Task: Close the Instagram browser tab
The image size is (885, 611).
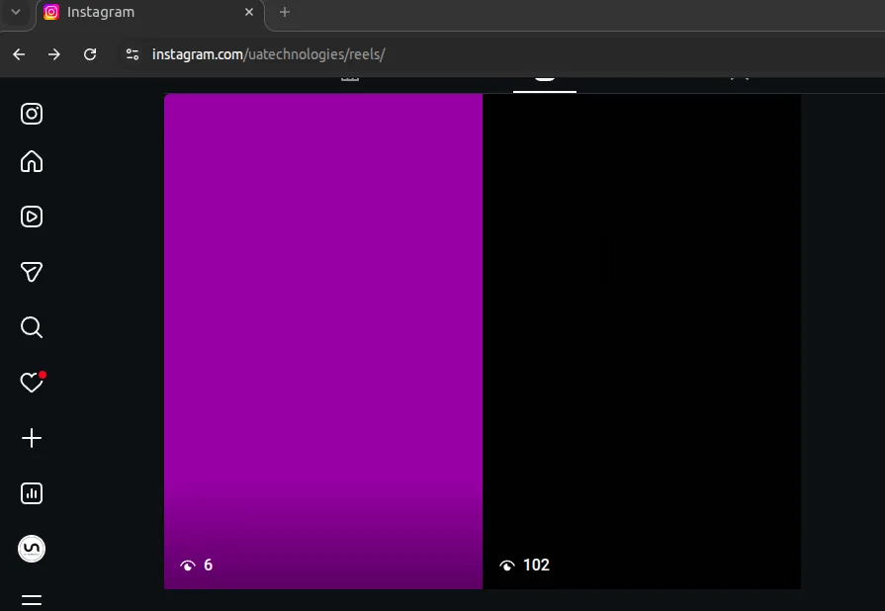Action: tap(249, 12)
